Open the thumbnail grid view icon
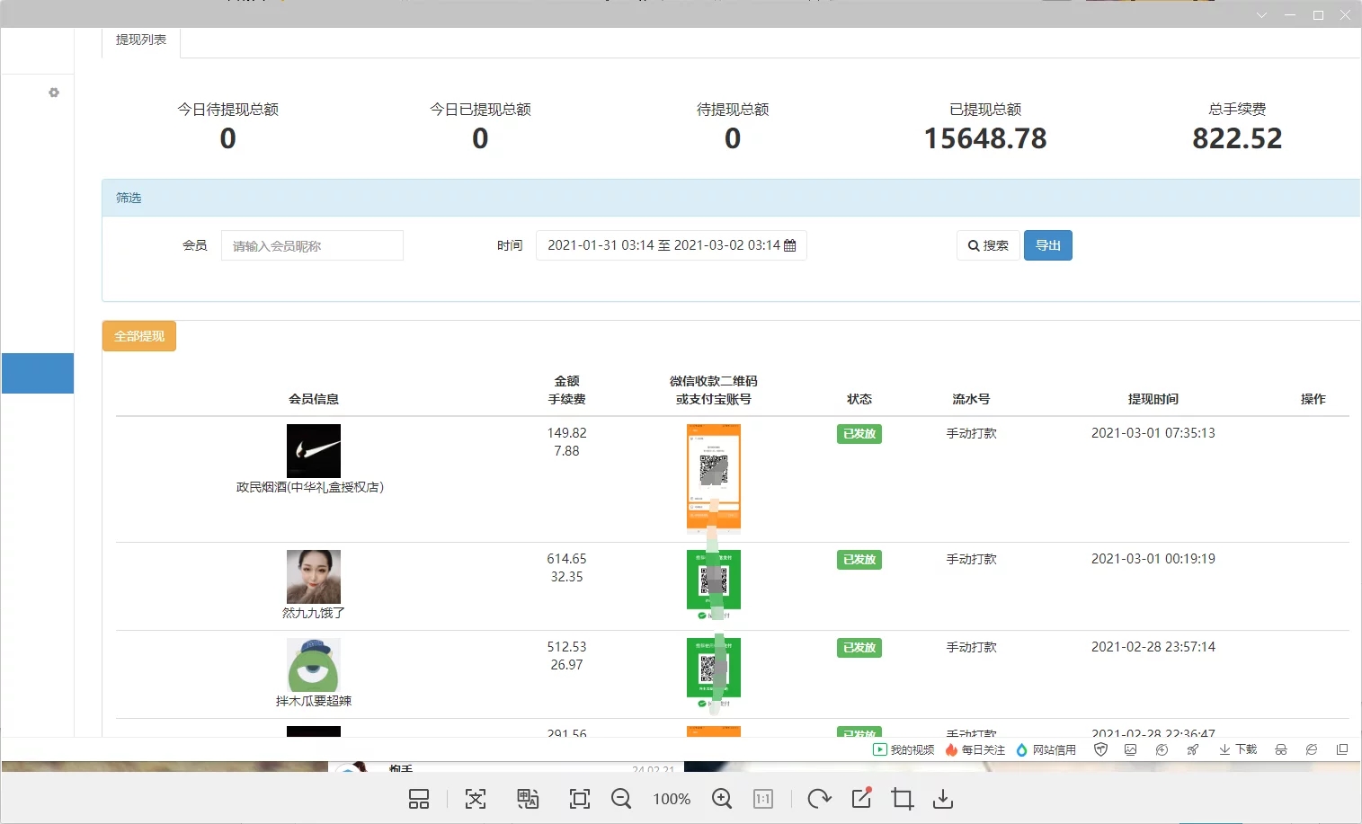1362x824 pixels. click(x=419, y=799)
